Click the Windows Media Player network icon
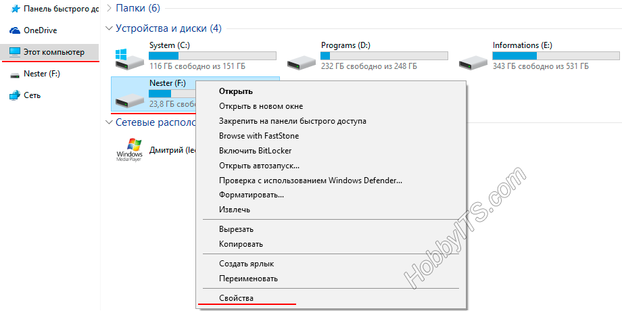Image resolution: width=622 pixels, height=311 pixels. coord(128,150)
